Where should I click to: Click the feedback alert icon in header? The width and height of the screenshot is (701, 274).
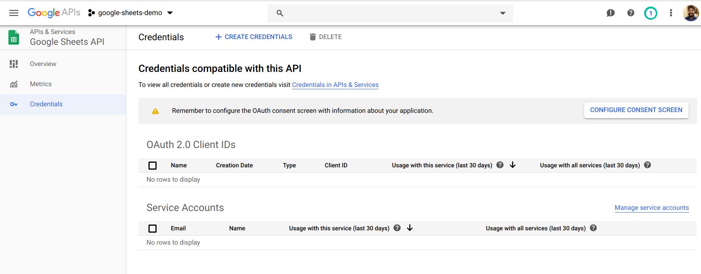pyautogui.click(x=611, y=13)
